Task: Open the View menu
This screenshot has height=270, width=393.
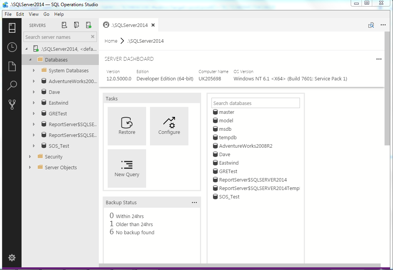Action: (x=33, y=14)
